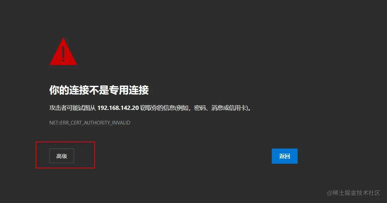387x203 pixels.
Task: Go back to safety with 返回
Action: pyautogui.click(x=285, y=156)
